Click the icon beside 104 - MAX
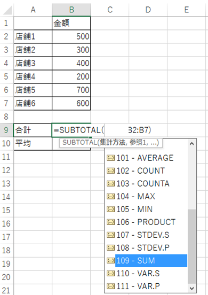Viewport: 208px width, 295px height. click(x=110, y=197)
